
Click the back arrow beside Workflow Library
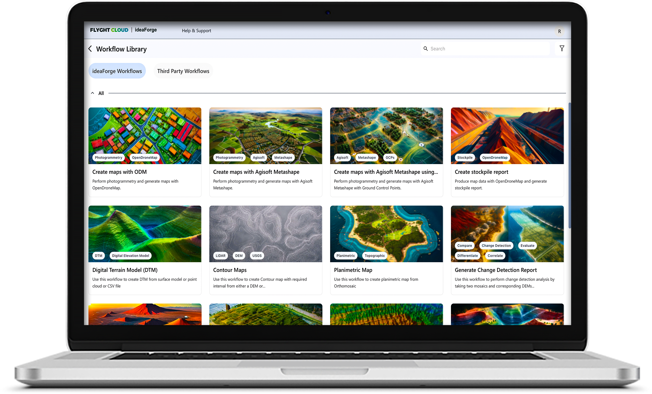click(90, 49)
